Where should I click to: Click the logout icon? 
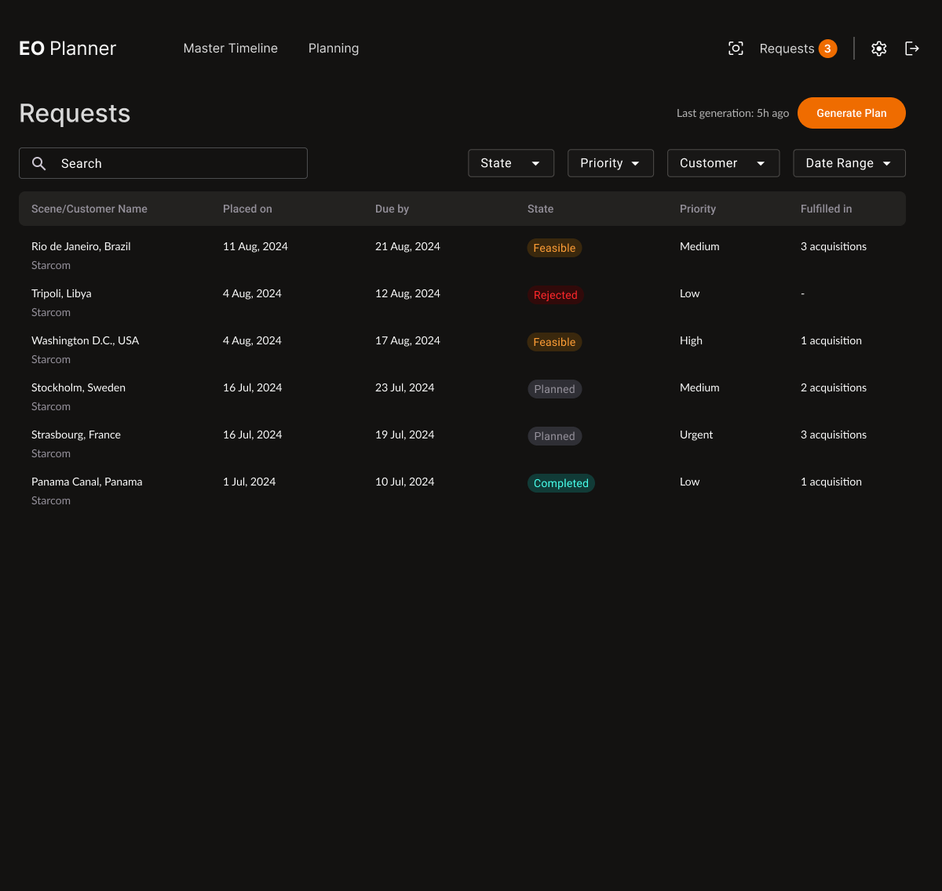tap(912, 49)
